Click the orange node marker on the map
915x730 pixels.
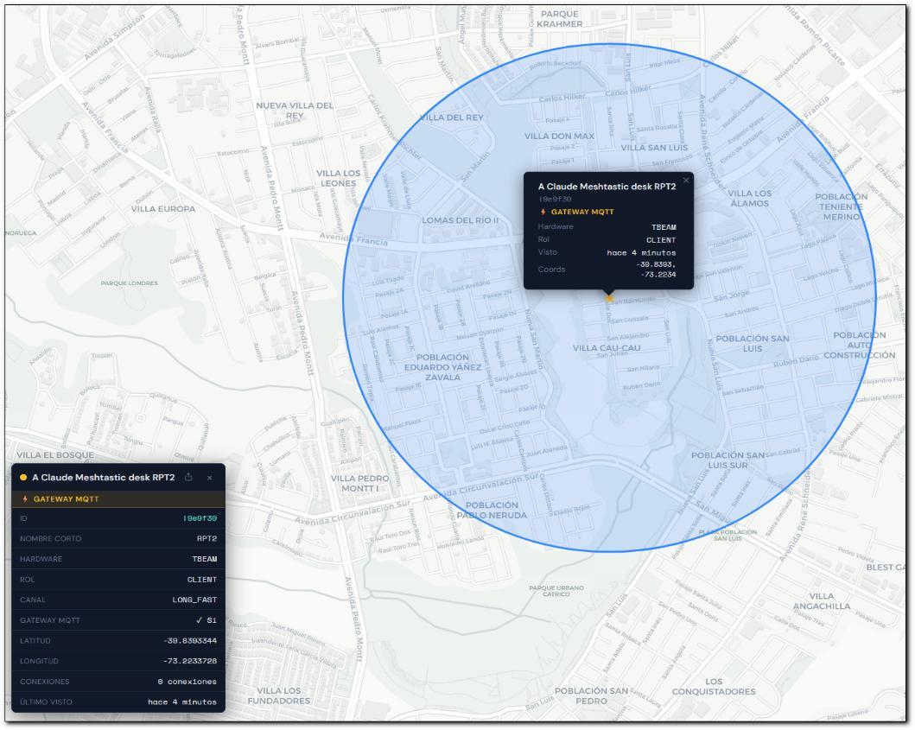tap(609, 298)
